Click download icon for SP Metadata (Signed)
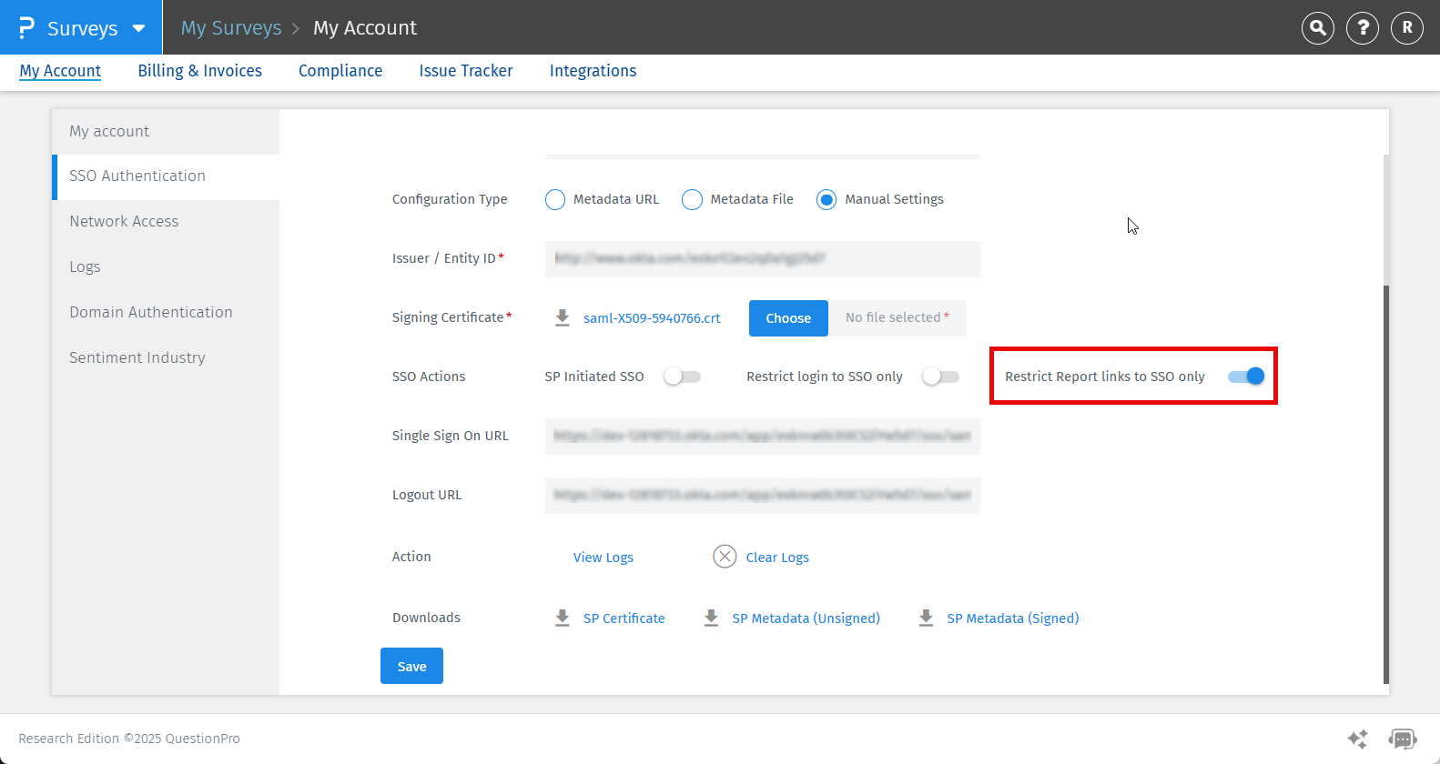This screenshot has height=764, width=1440. 926,618
